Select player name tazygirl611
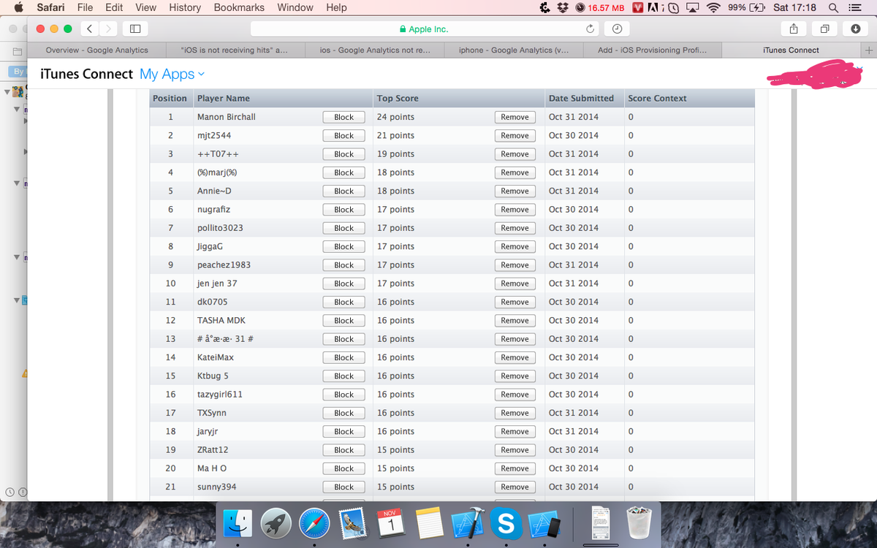 pos(220,395)
